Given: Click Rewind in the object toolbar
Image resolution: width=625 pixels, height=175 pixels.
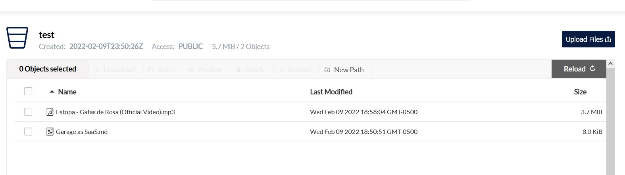Looking at the screenshot, I should click(x=295, y=70).
